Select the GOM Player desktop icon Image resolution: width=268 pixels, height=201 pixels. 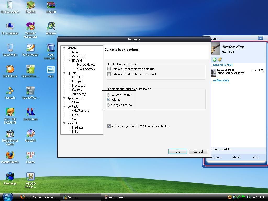[10, 71]
